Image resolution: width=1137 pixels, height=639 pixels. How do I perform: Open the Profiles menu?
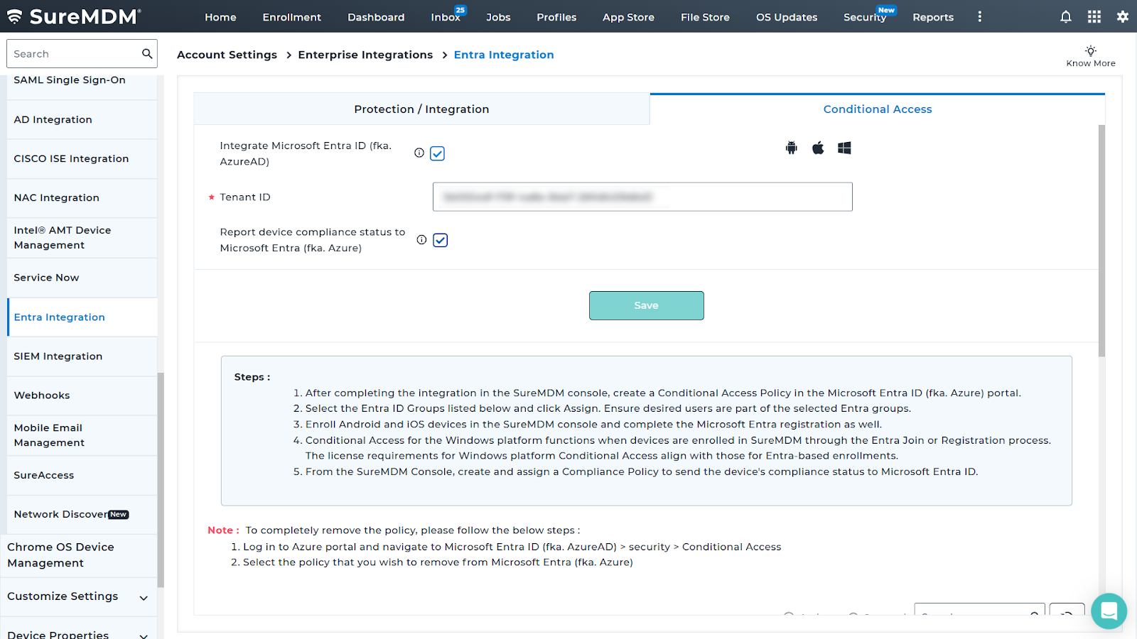(556, 17)
